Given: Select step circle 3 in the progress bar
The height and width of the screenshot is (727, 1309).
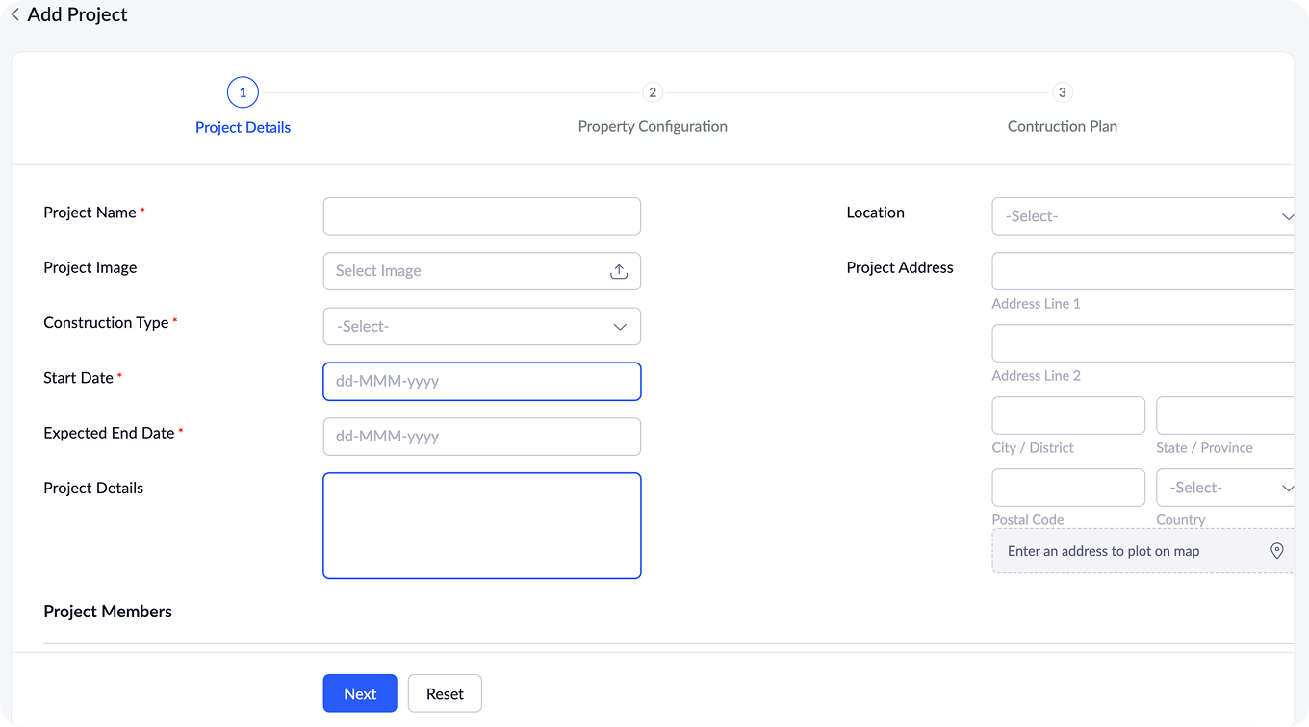Looking at the screenshot, I should click(1063, 91).
